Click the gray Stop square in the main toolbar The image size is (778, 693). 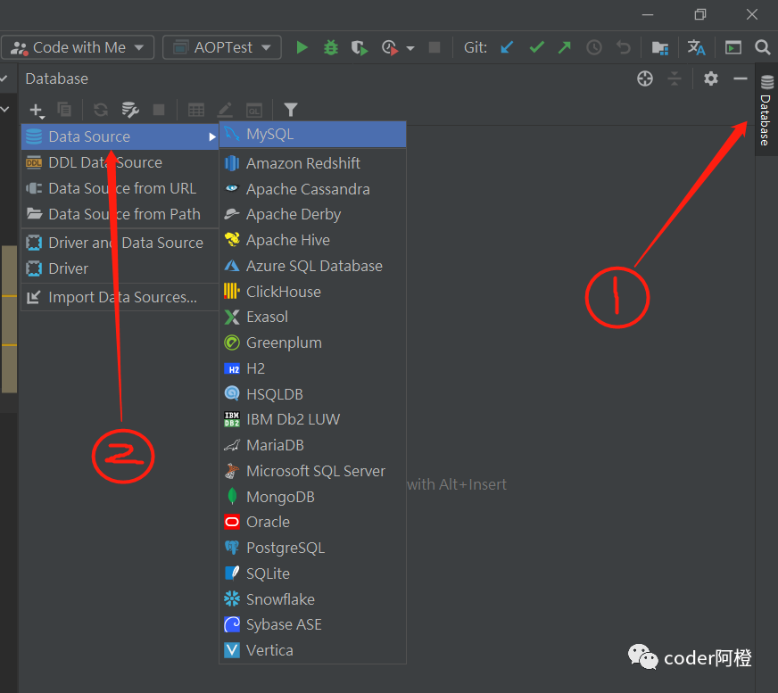pyautogui.click(x=435, y=47)
